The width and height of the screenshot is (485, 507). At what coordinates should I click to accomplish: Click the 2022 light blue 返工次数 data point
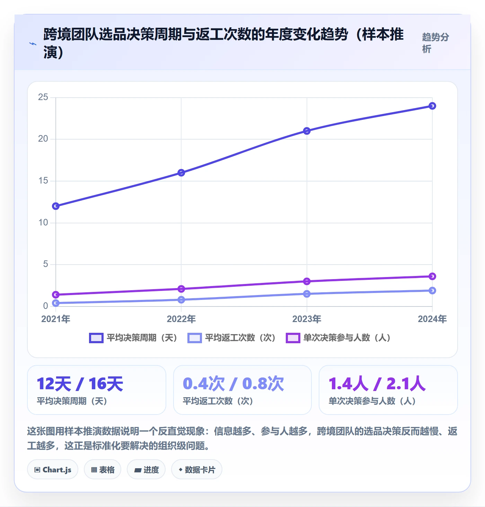pyautogui.click(x=181, y=300)
